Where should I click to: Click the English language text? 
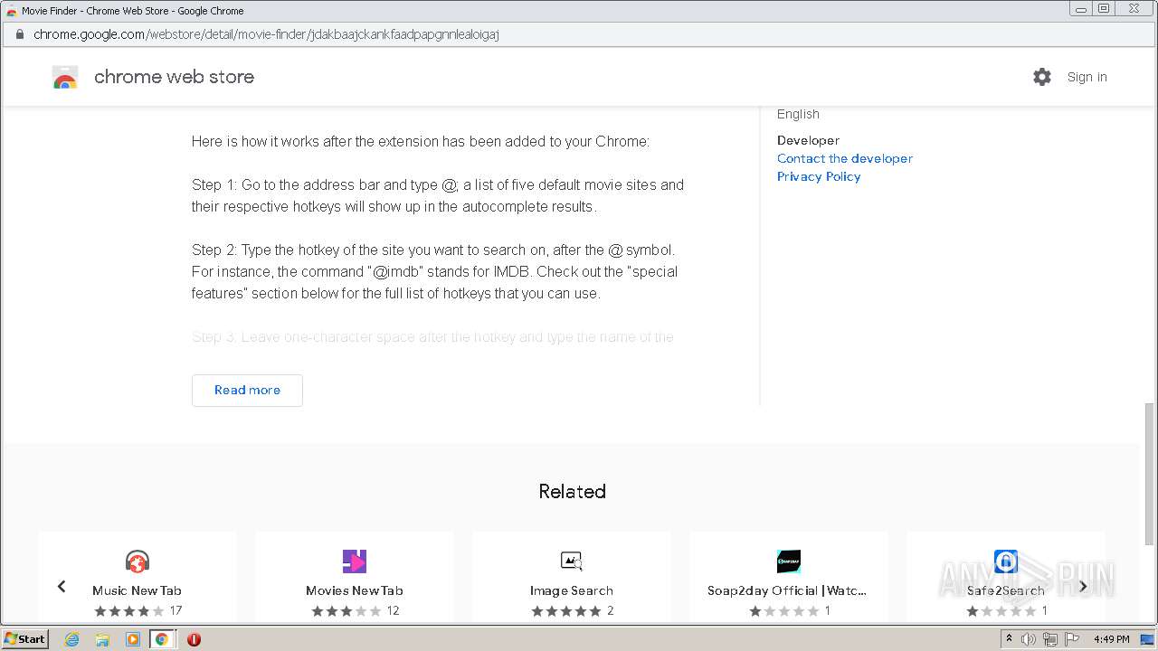(798, 114)
